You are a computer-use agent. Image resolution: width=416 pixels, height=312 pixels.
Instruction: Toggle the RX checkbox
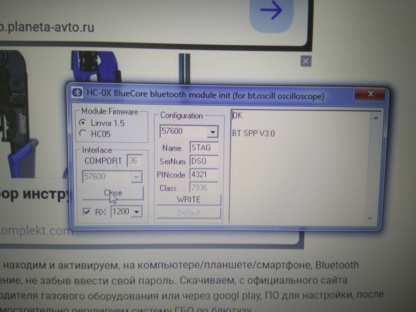(x=87, y=211)
